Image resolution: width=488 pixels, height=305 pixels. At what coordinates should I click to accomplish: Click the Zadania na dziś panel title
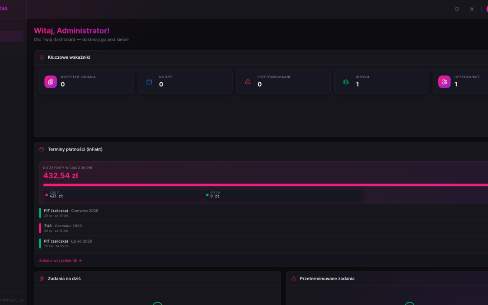tap(64, 279)
